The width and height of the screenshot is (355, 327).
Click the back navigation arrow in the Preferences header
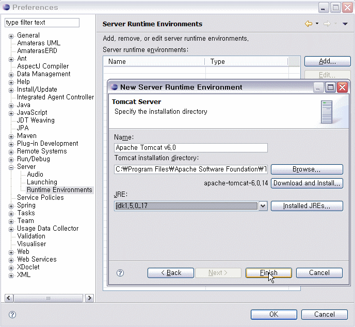309,24
